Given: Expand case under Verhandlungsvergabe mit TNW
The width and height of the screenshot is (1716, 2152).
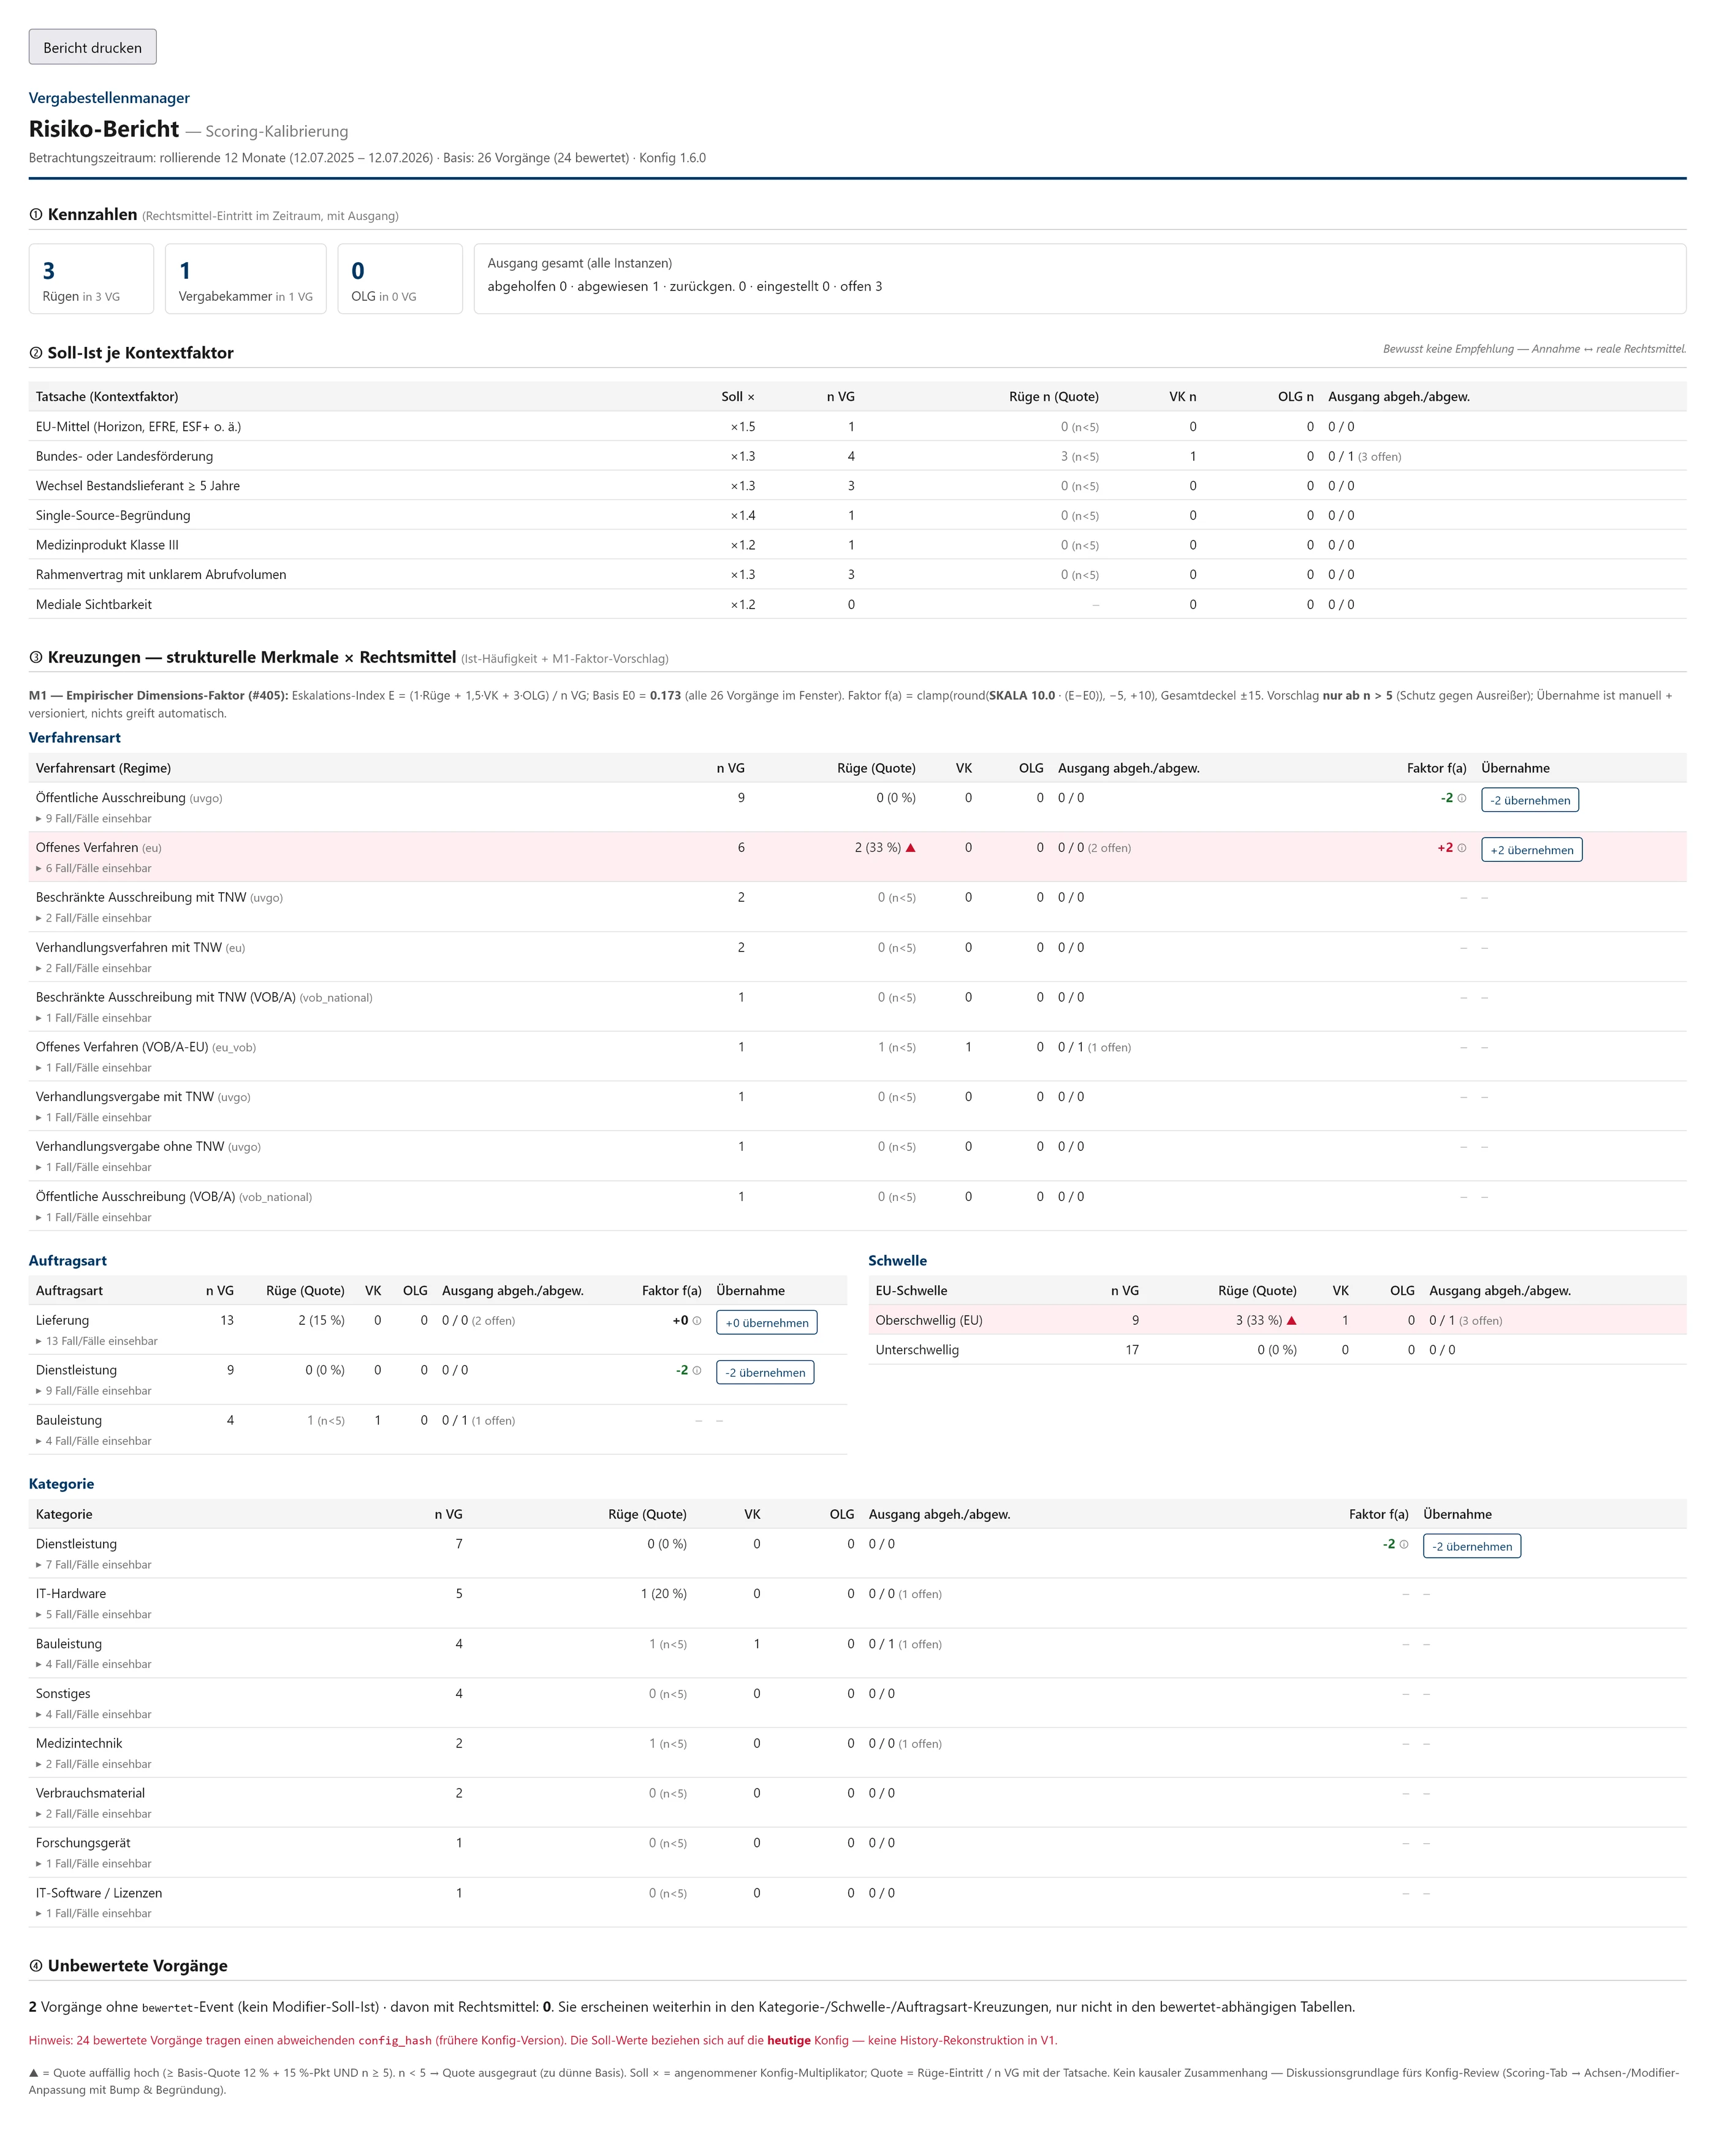Looking at the screenshot, I should pyautogui.click(x=94, y=1119).
